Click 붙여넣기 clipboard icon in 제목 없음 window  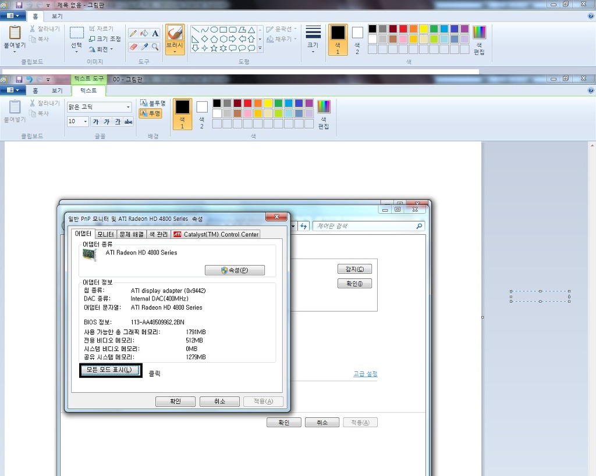[15, 33]
